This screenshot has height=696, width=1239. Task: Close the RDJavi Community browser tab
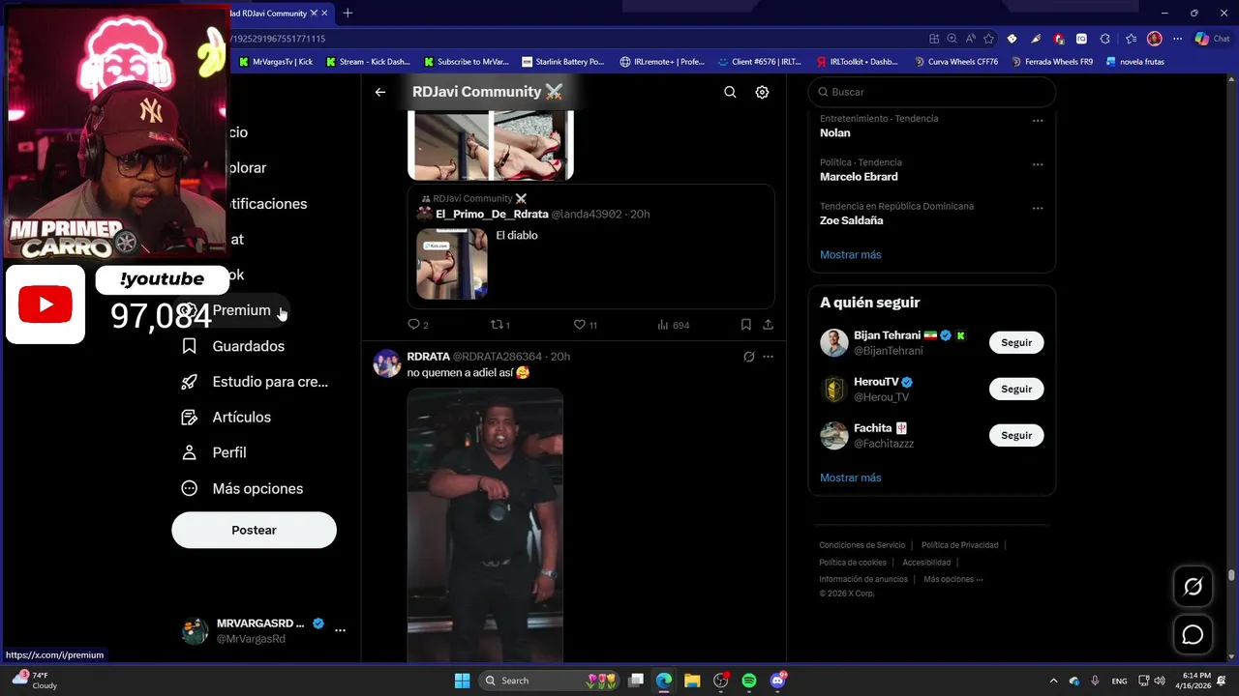(x=324, y=13)
